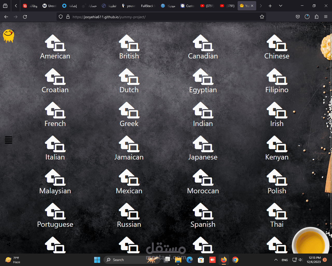The image size is (332, 266).
Task: Expand the list all tabs dropdown
Action: click(x=281, y=6)
